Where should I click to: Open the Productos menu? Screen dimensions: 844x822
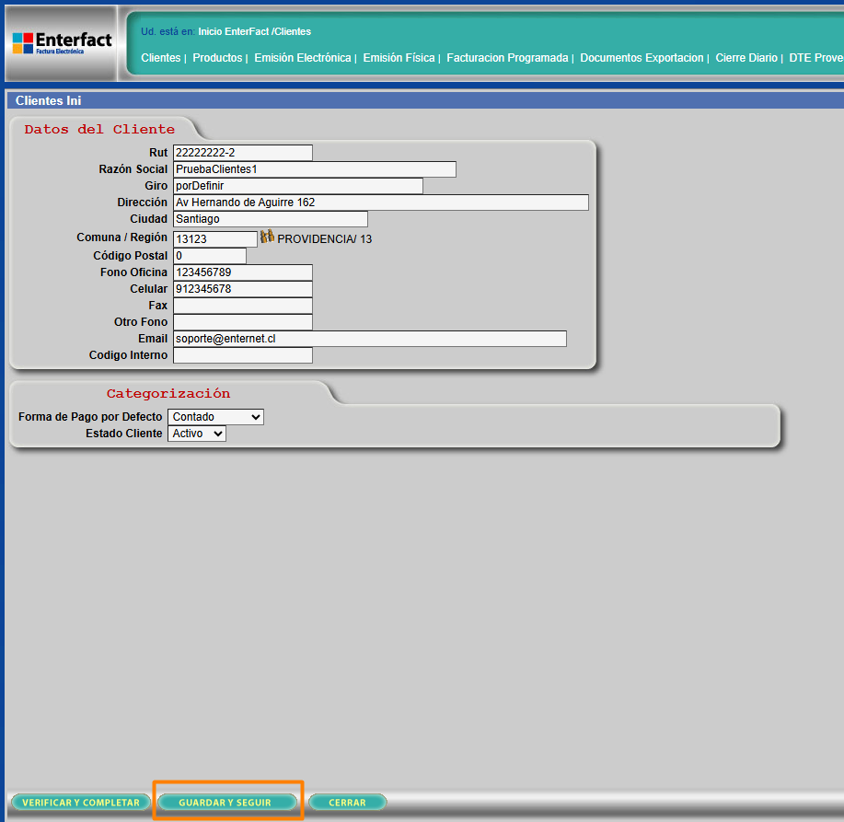217,58
